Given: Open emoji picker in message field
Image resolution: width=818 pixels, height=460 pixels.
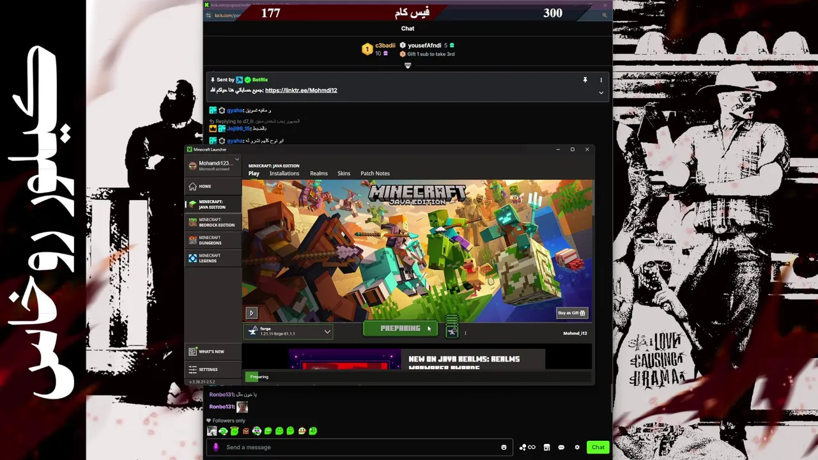Looking at the screenshot, I should tap(504, 447).
